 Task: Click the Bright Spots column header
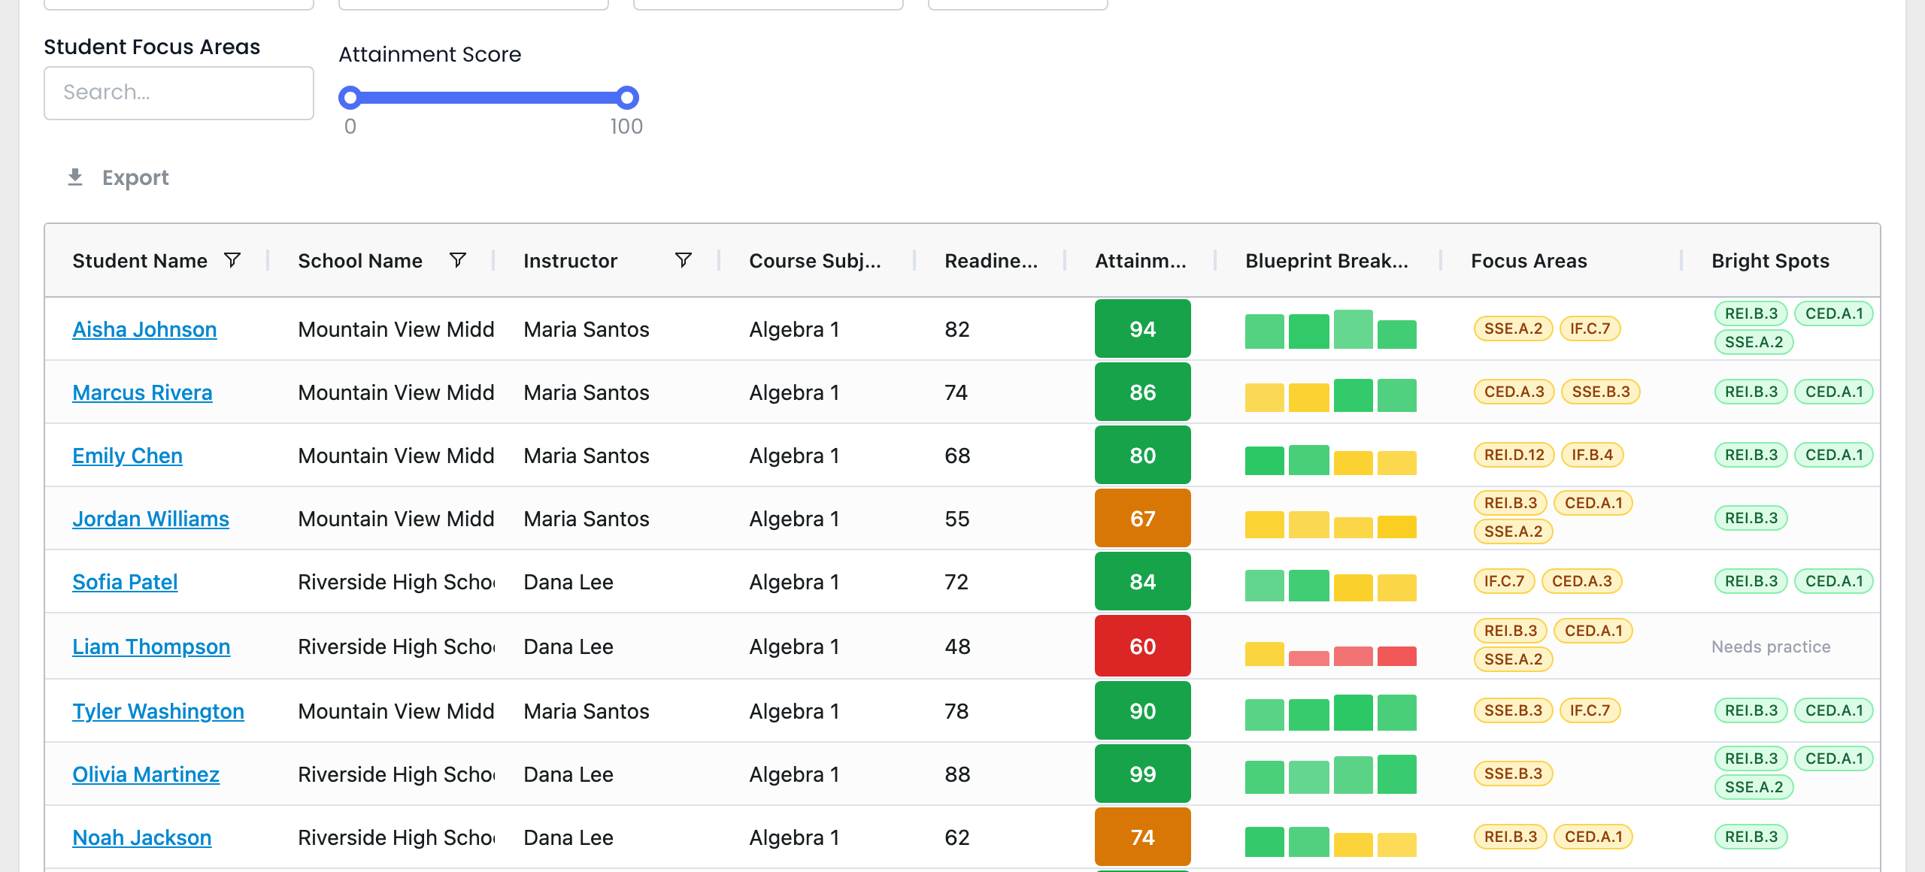point(1770,261)
